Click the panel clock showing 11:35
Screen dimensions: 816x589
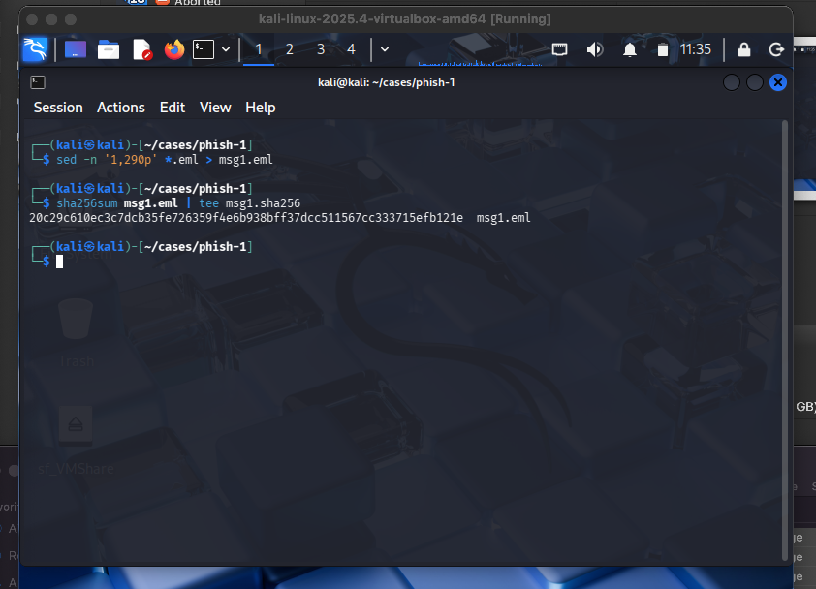tap(695, 49)
